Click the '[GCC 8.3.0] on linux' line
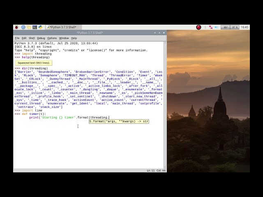 (33, 47)
